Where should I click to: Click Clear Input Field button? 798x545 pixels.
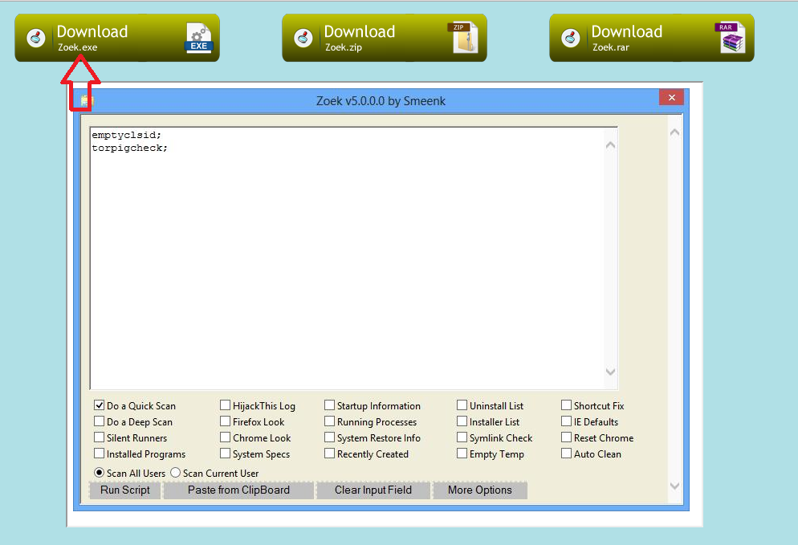coord(373,490)
